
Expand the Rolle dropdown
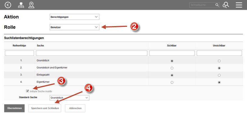(x=74, y=27)
